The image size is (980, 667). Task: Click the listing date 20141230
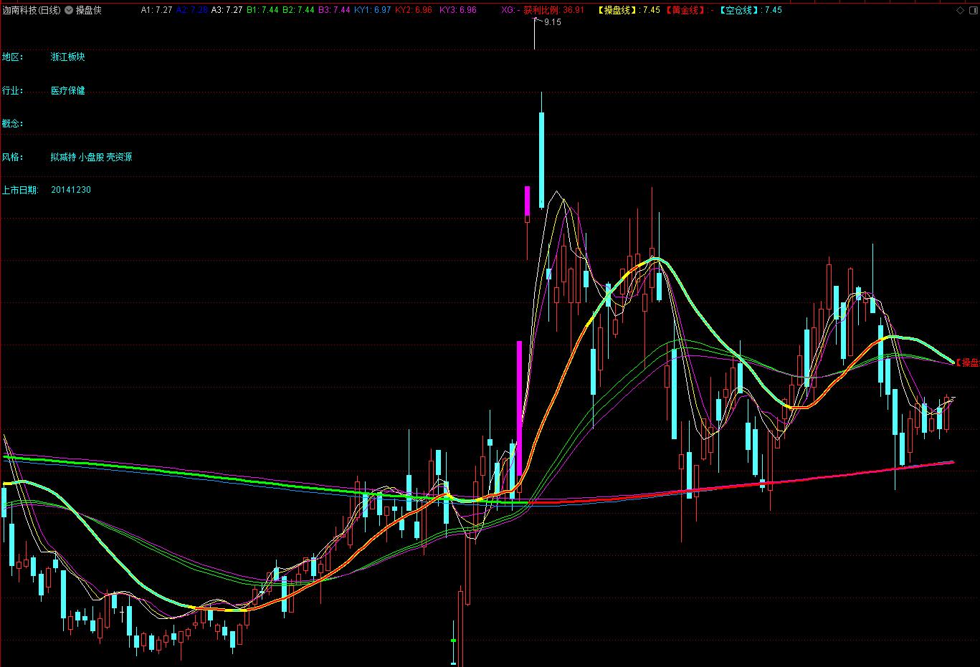click(71, 190)
